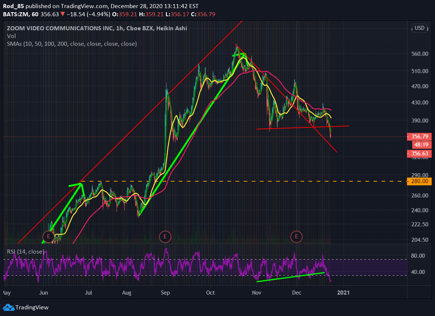
Task: Click the H:359.21 high value
Action: 151,14
